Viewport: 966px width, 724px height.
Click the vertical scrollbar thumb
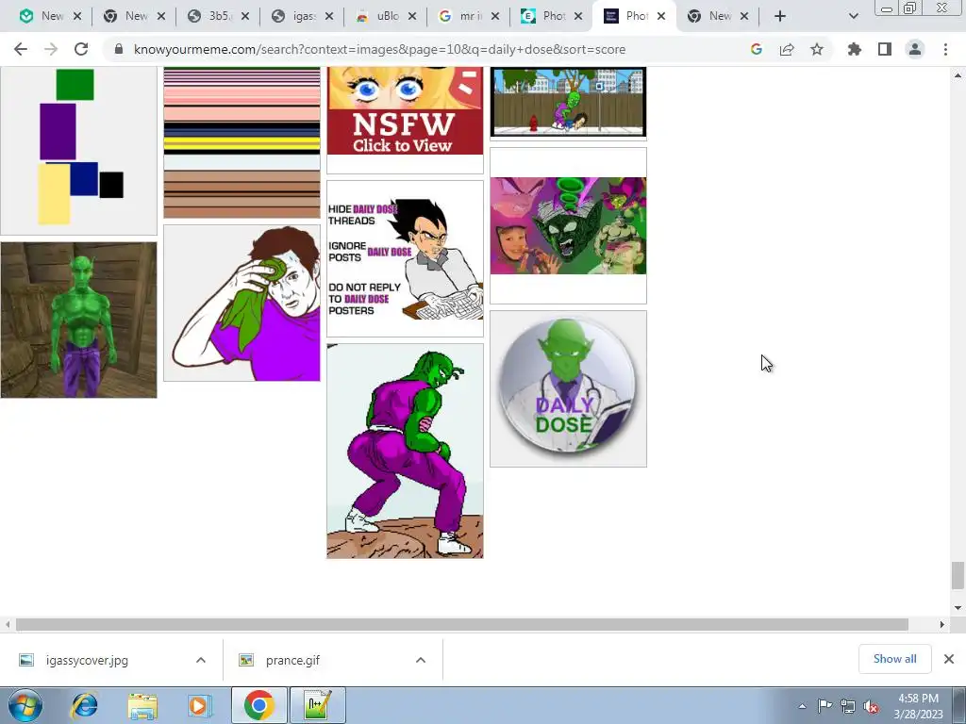[958, 576]
